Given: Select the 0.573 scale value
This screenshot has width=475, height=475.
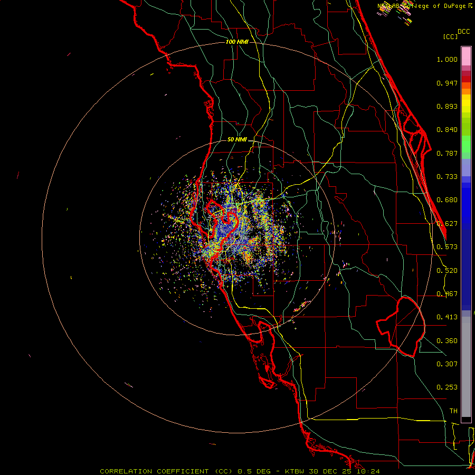Looking at the screenshot, I should [447, 247].
